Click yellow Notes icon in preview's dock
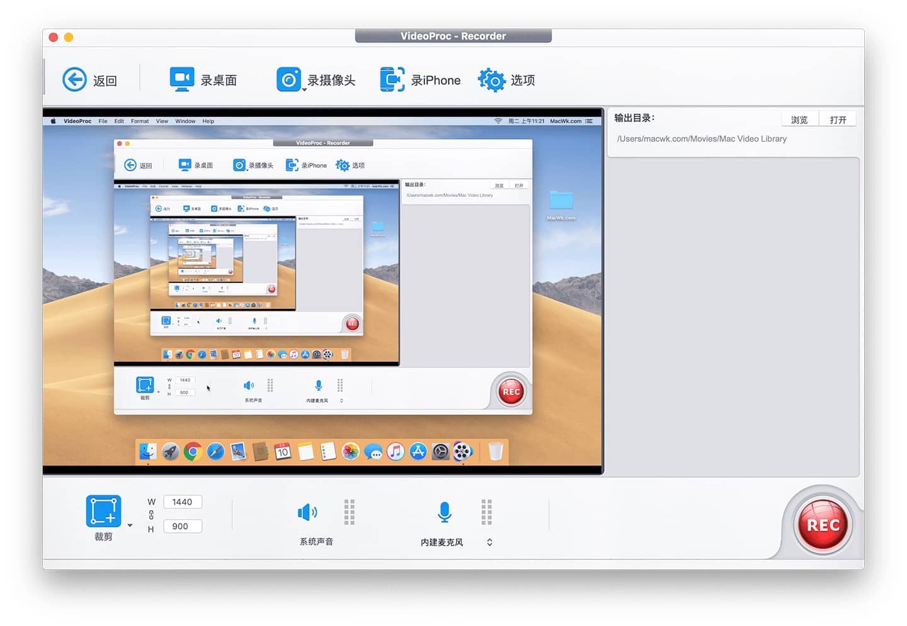The image size is (907, 626). (305, 451)
